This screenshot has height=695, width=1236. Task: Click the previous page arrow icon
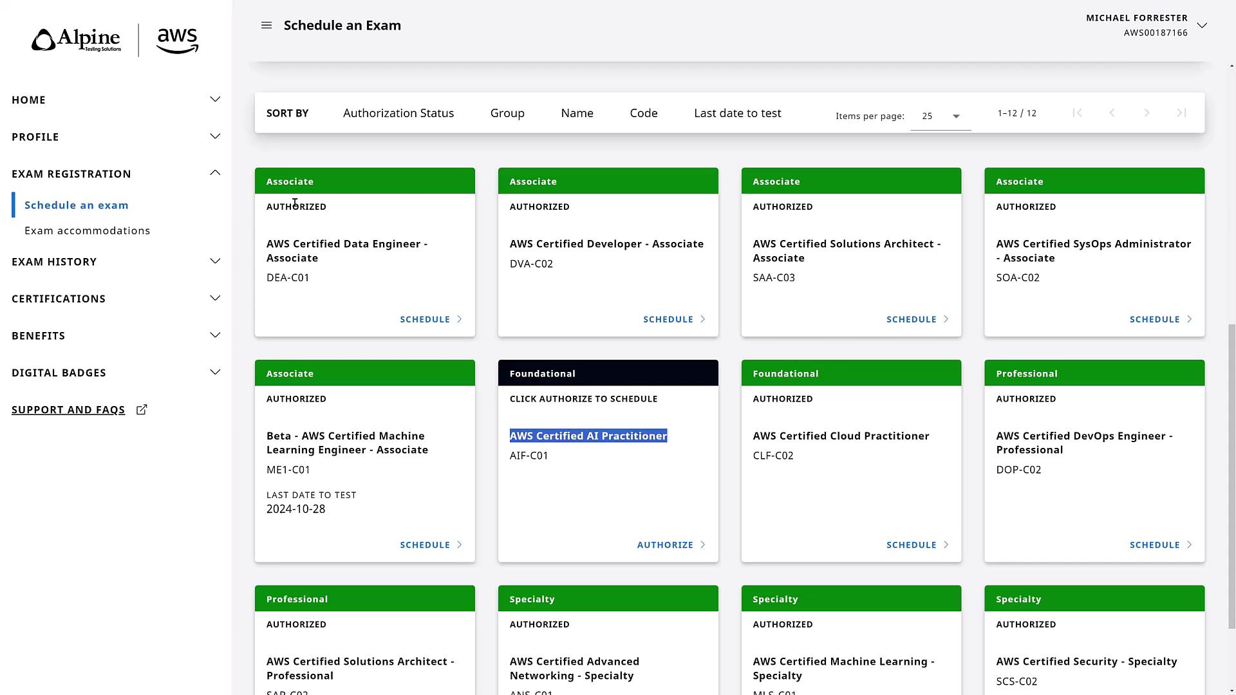1112,113
